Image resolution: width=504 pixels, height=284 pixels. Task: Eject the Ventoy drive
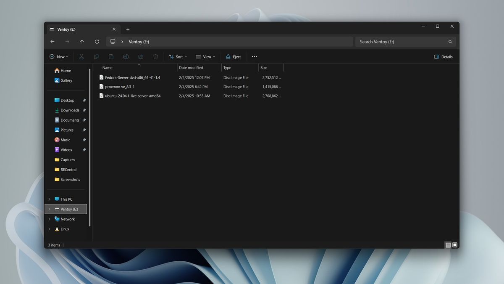(x=233, y=56)
